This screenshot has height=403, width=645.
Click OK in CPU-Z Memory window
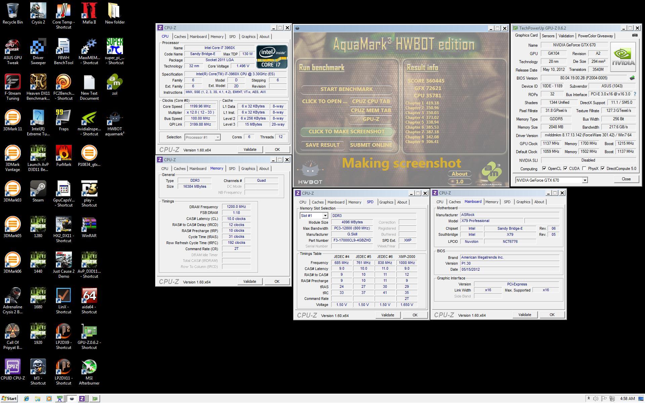[x=277, y=281]
